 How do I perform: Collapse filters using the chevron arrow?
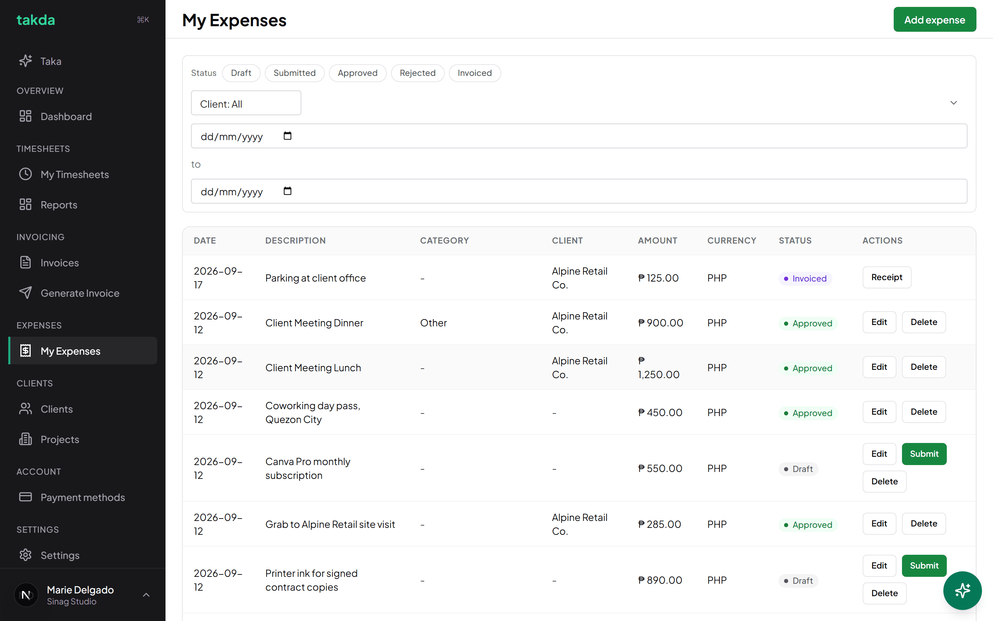[954, 103]
